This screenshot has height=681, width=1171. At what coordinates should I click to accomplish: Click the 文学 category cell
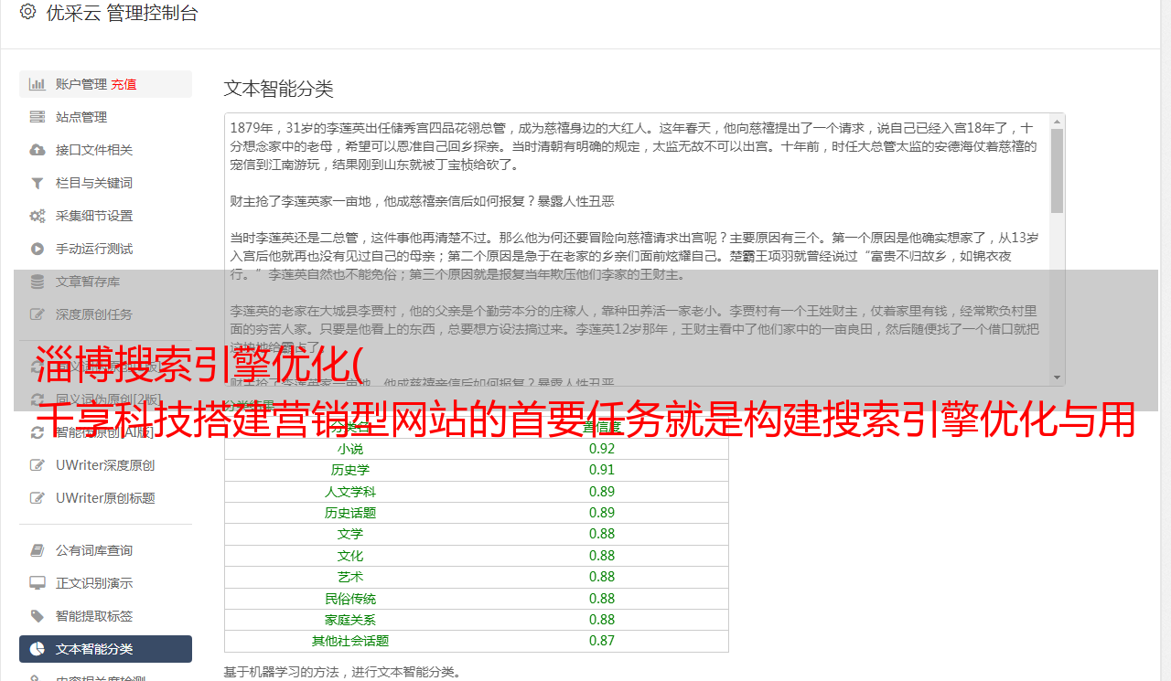[x=350, y=534]
